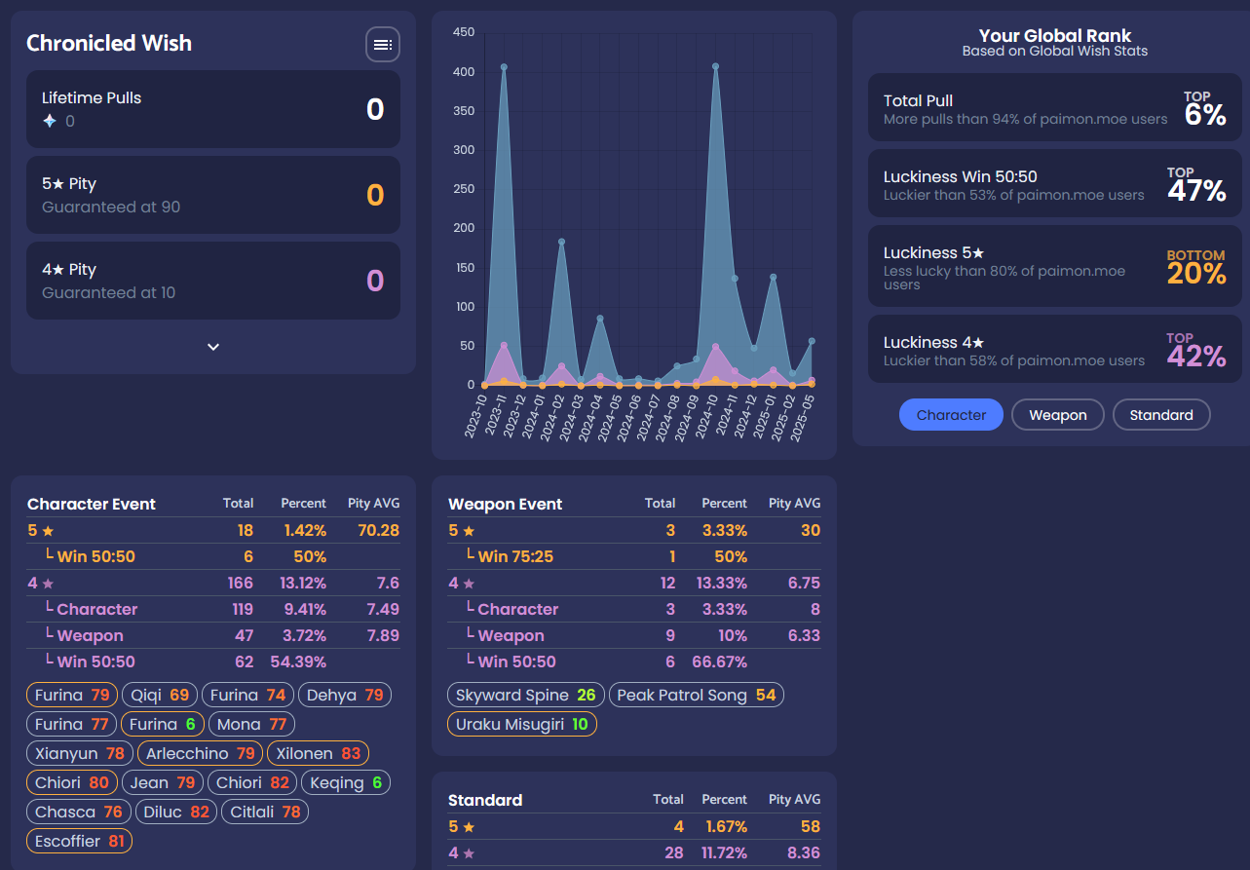Click the Total Pull rank card

1055,109
